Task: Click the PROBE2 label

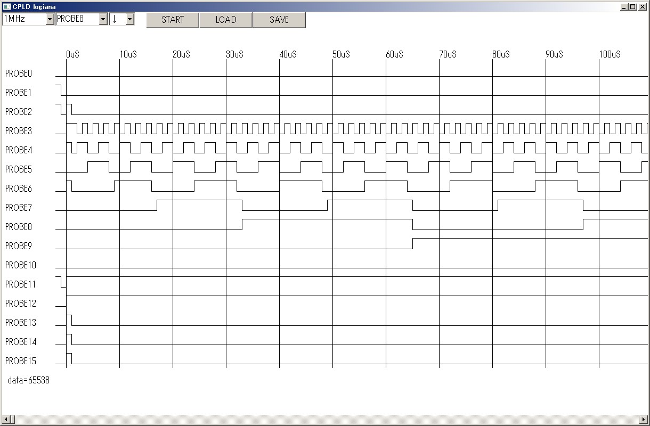Action: pyautogui.click(x=19, y=112)
